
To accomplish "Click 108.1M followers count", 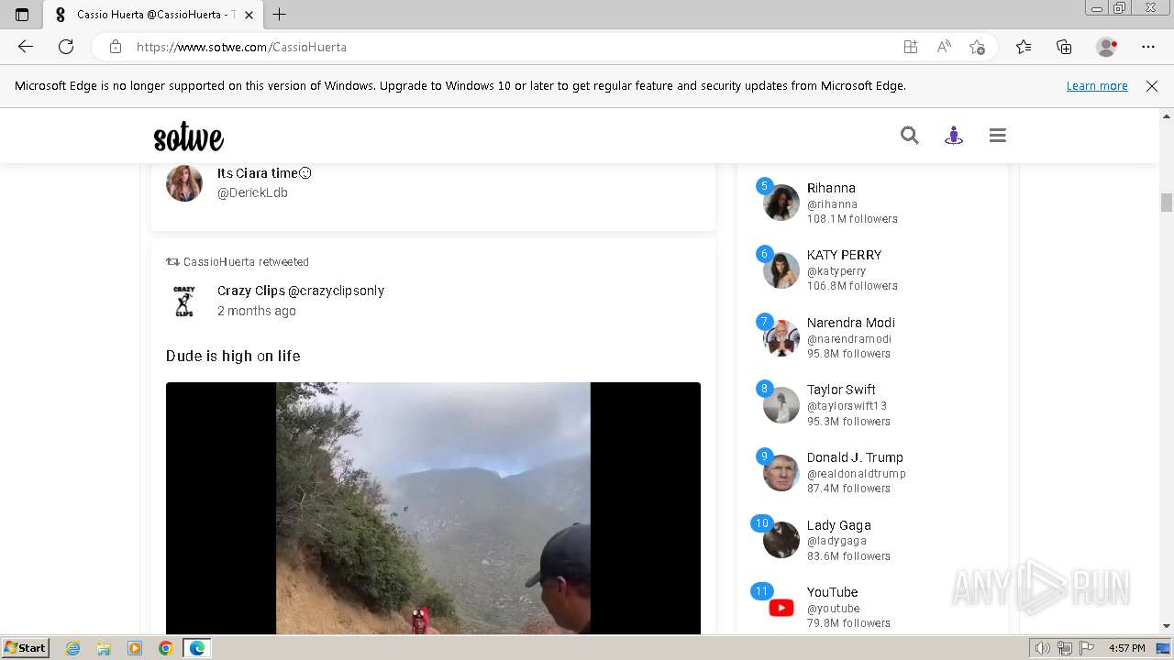I will coord(852,219).
